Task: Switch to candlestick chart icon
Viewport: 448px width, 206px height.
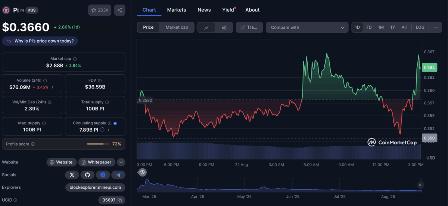Action: (x=224, y=27)
